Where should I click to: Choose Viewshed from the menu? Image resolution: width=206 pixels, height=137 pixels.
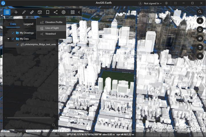coord(51,34)
